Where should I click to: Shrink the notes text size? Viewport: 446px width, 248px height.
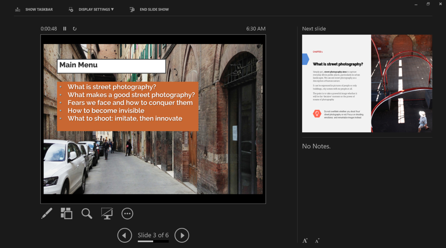(316, 240)
